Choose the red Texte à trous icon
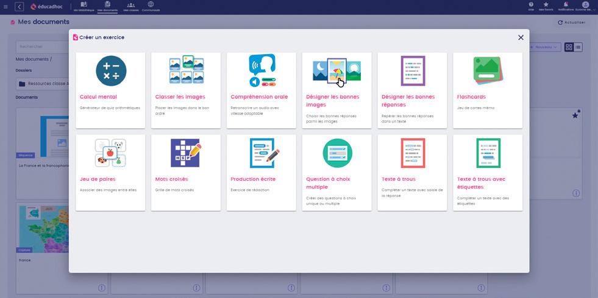 point(413,153)
